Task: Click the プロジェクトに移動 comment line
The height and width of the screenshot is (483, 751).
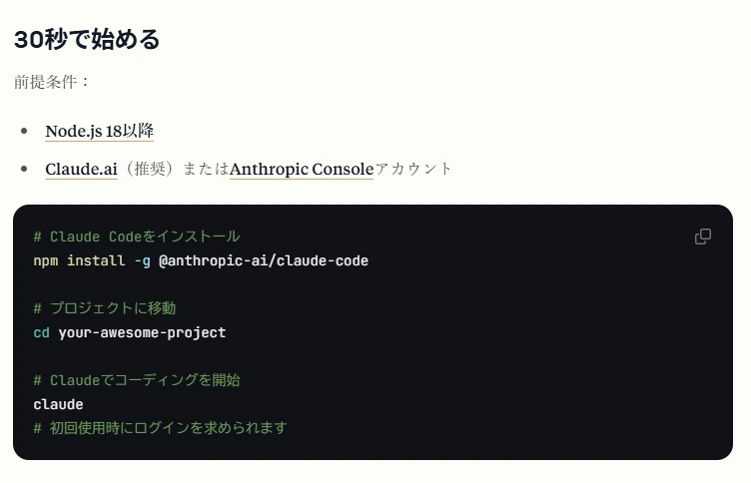Action: 105,308
